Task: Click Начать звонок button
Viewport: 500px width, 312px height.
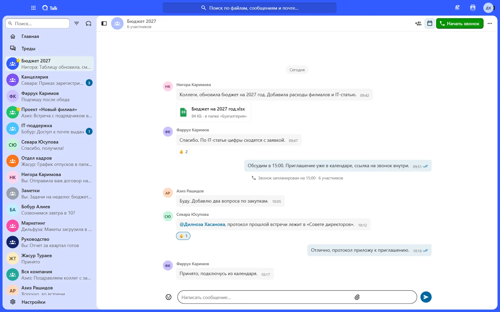Action: 460,23
